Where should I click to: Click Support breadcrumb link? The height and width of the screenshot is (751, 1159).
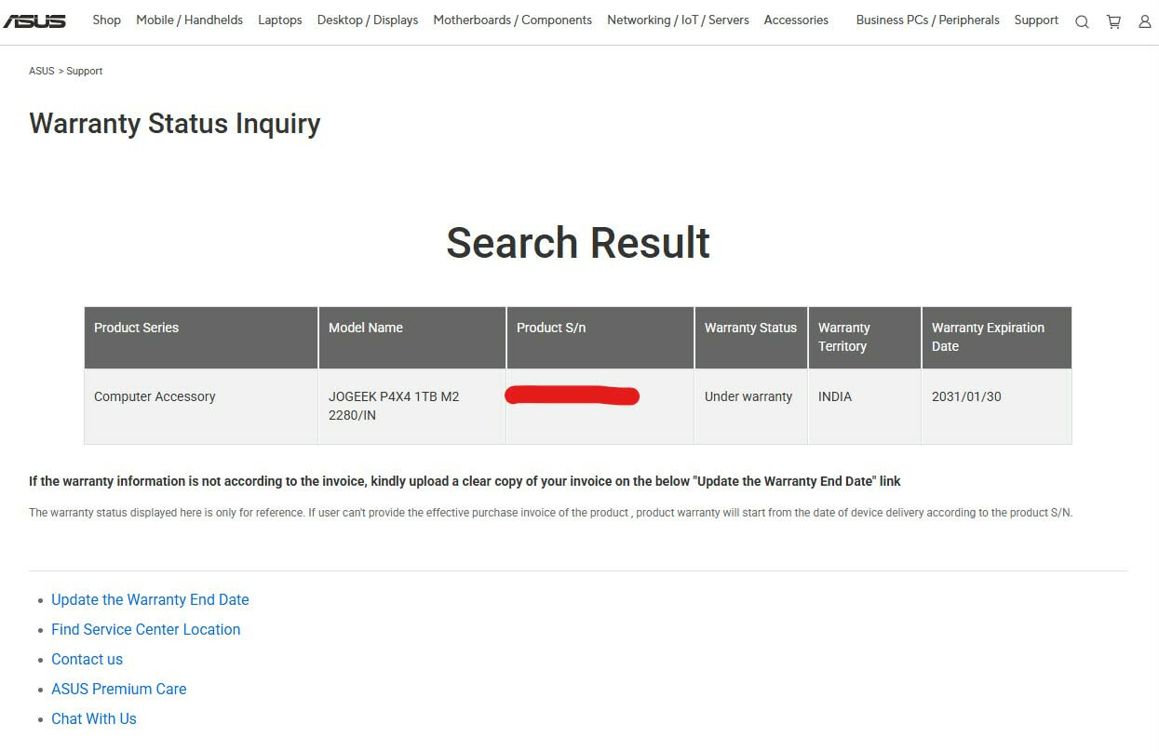[x=85, y=72]
